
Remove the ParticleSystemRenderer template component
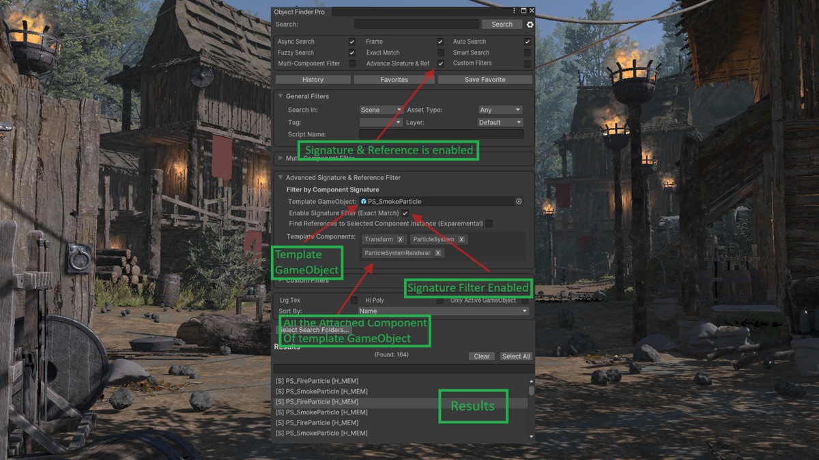coord(437,253)
